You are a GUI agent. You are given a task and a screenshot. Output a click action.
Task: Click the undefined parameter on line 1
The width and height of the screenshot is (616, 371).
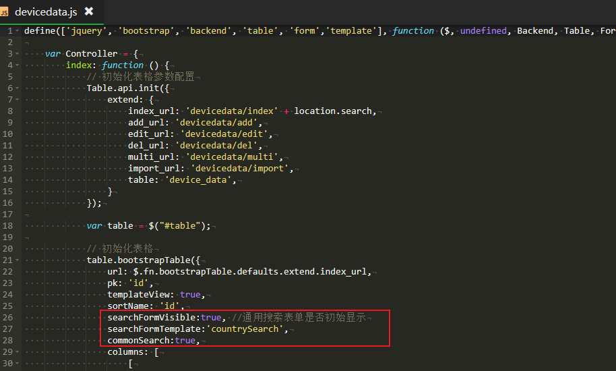483,30
